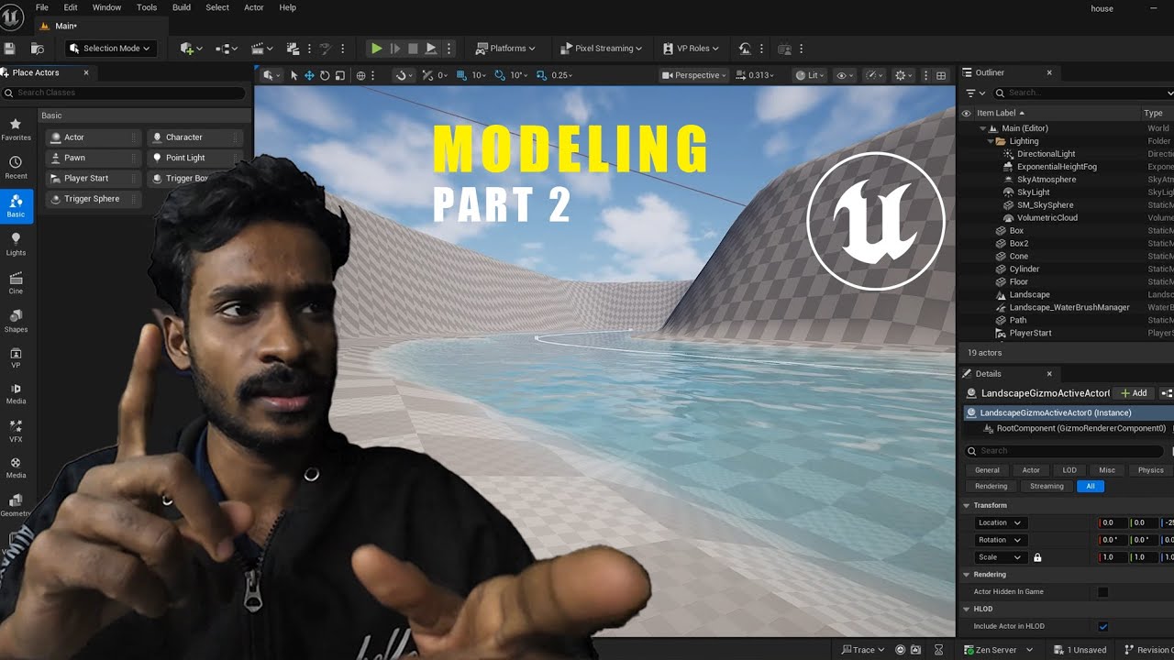Toggle world/local coordinate globe icon
The width and height of the screenshot is (1174, 660).
[360, 75]
